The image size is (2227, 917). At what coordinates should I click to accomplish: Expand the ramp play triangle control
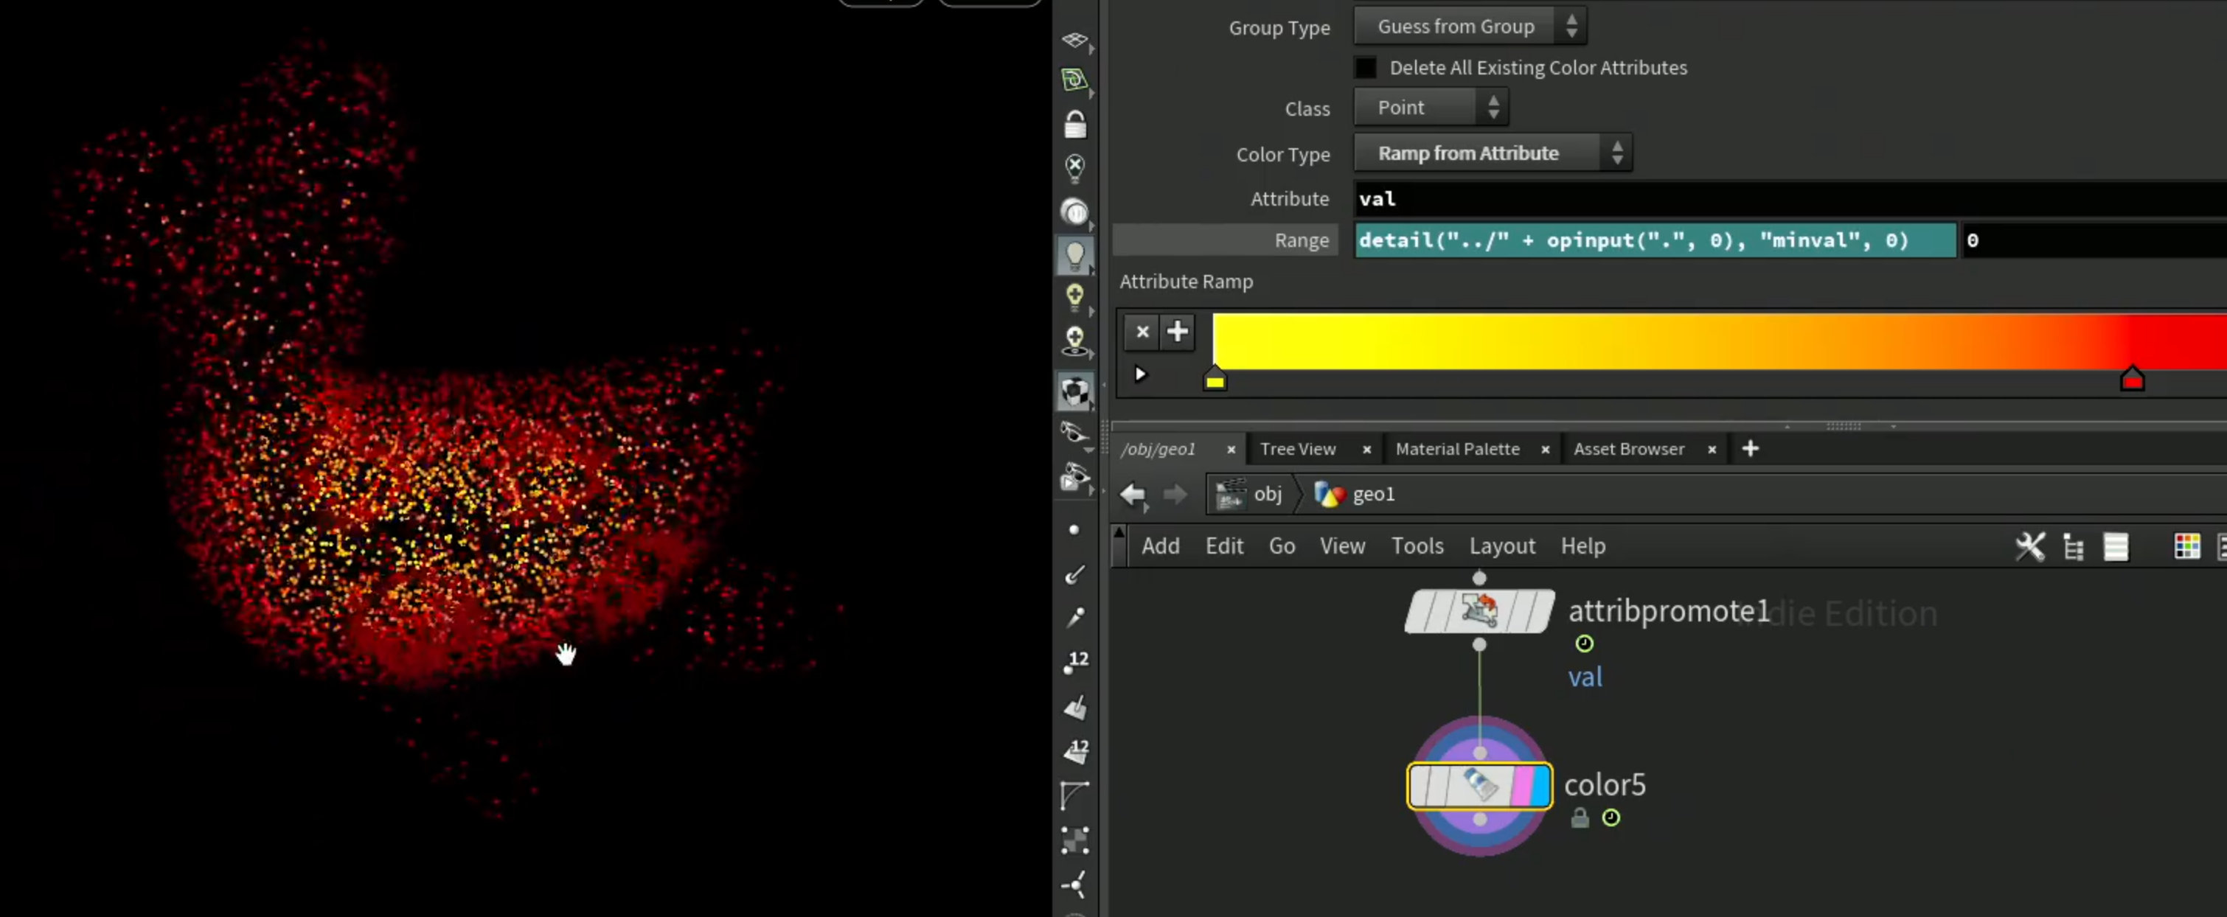tap(1139, 374)
